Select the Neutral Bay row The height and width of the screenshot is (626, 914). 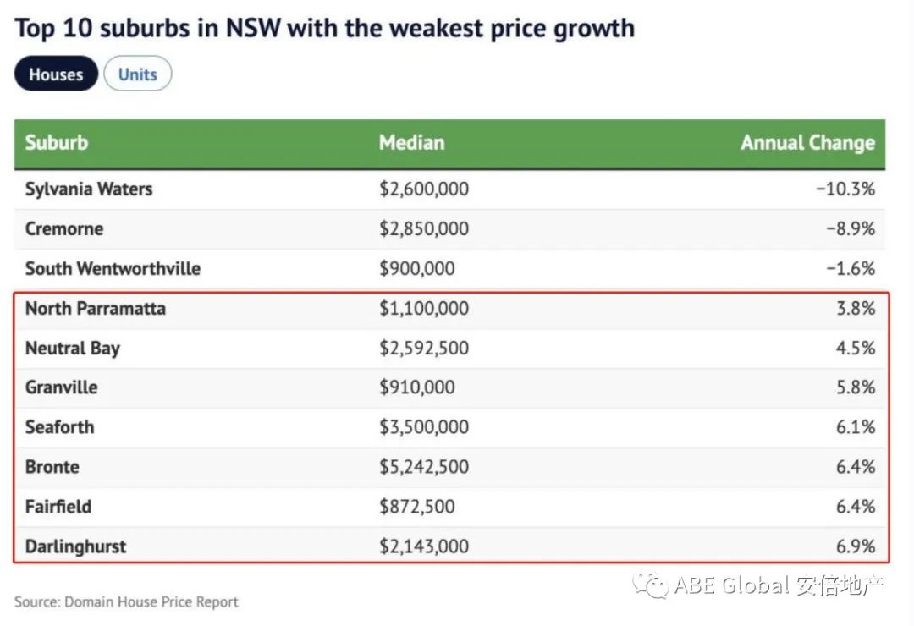point(73,348)
